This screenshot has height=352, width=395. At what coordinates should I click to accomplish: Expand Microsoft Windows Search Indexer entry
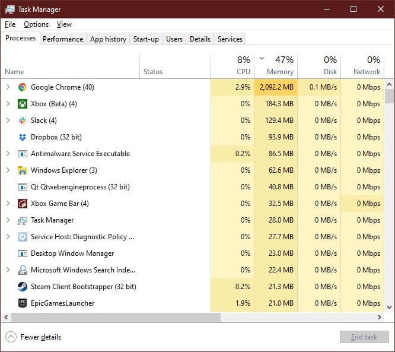click(8, 270)
